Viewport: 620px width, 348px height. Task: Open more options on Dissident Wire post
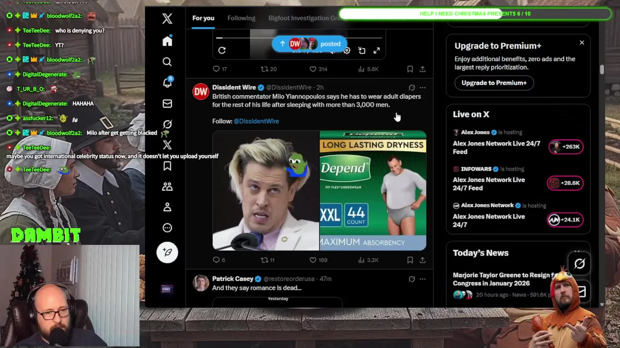click(422, 87)
